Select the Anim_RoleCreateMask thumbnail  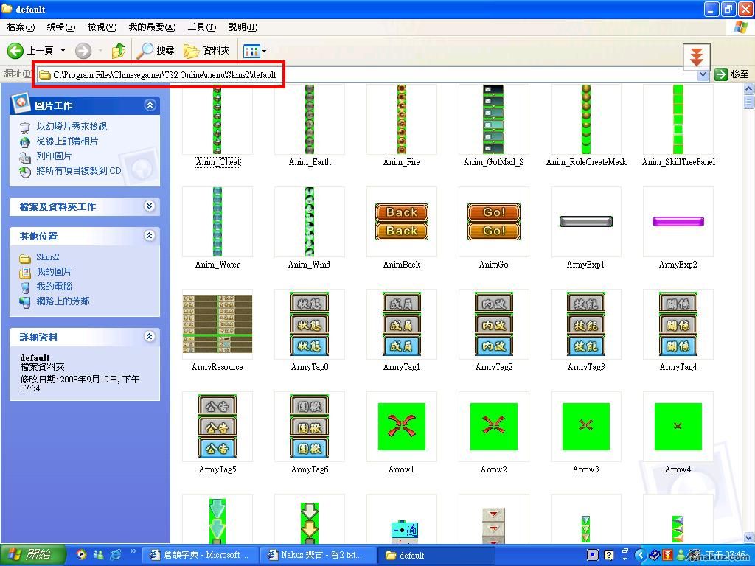[586, 119]
